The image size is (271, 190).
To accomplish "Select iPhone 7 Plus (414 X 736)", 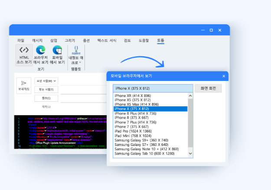I will [135, 122].
